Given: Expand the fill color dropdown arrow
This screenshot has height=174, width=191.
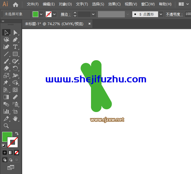Looking at the screenshot, I should point(41,14).
